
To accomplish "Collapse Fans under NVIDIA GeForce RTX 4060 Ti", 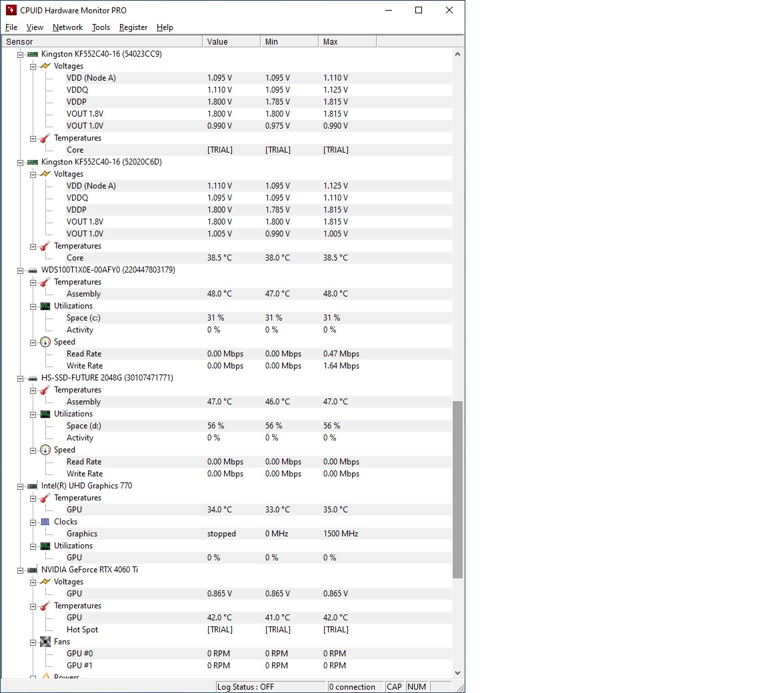I will click(x=33, y=642).
